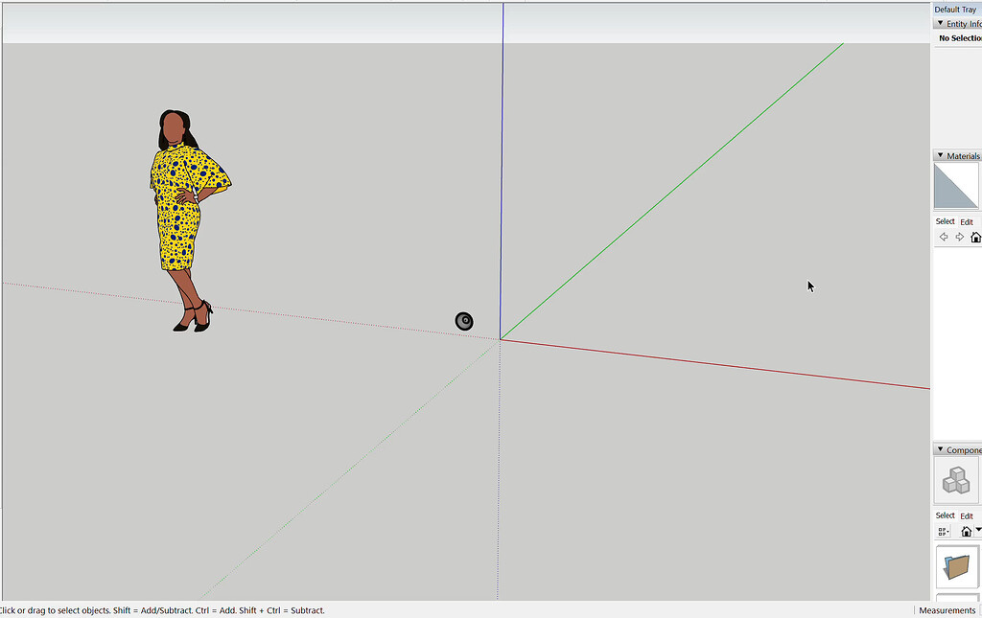Switch to the Edit tab in Materials panel

coord(967,221)
